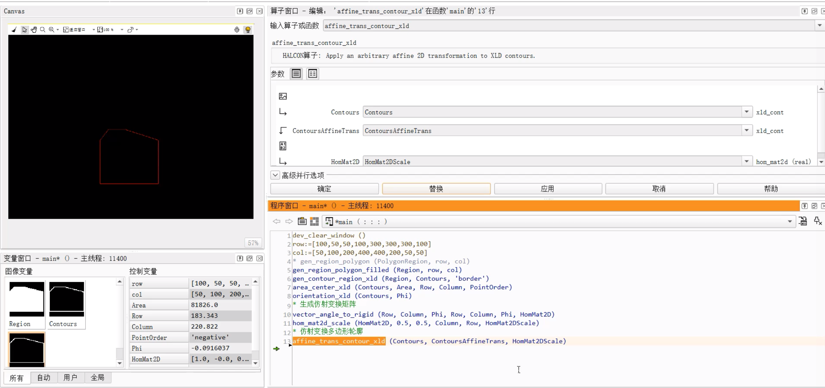Image resolution: width=825 pixels, height=388 pixels.
Task: Select the magnifier zoom tool in Canvas
Action: click(x=42, y=29)
